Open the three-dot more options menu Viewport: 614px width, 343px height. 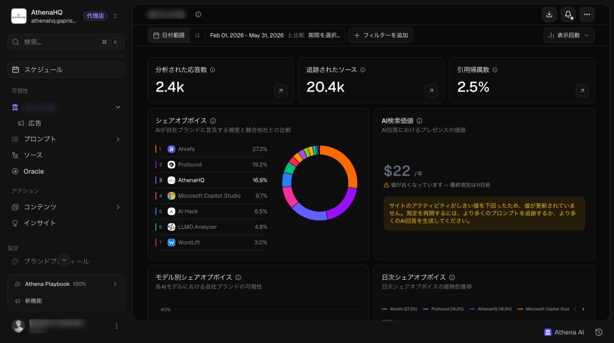click(x=587, y=15)
